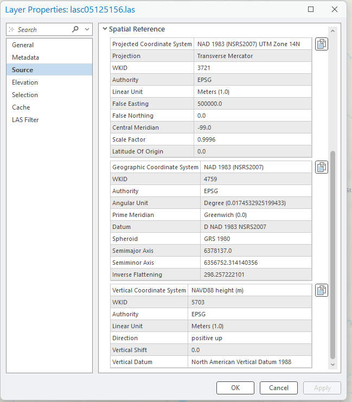The height and width of the screenshot is (402, 352).
Task: Select the WKID value 4759
Action: click(x=210, y=179)
